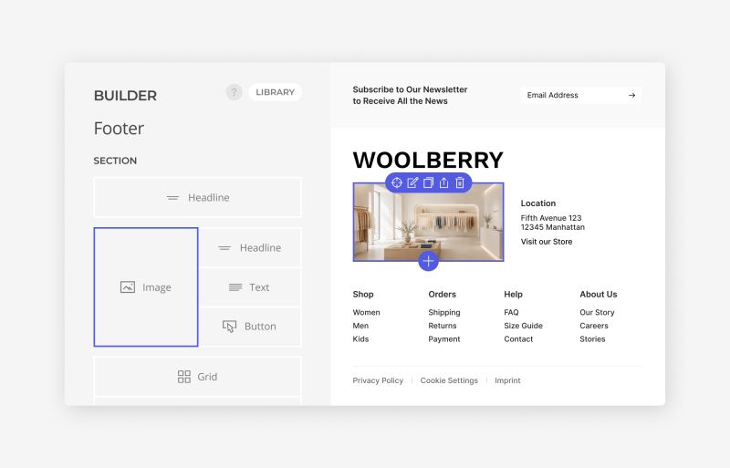Open the Stories link
The height and width of the screenshot is (468, 730).
(592, 339)
